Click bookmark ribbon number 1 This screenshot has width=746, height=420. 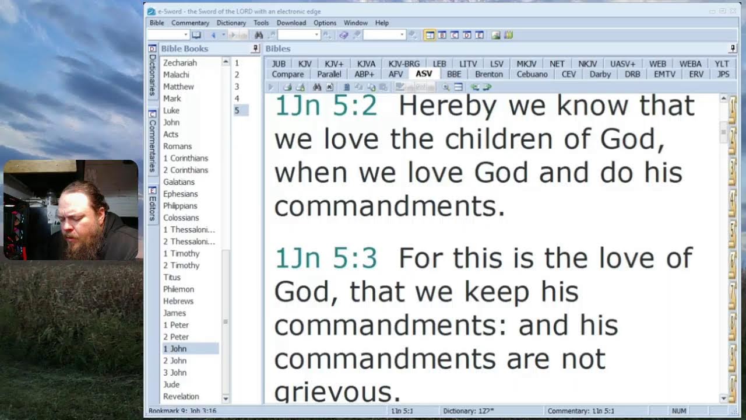coord(733,109)
